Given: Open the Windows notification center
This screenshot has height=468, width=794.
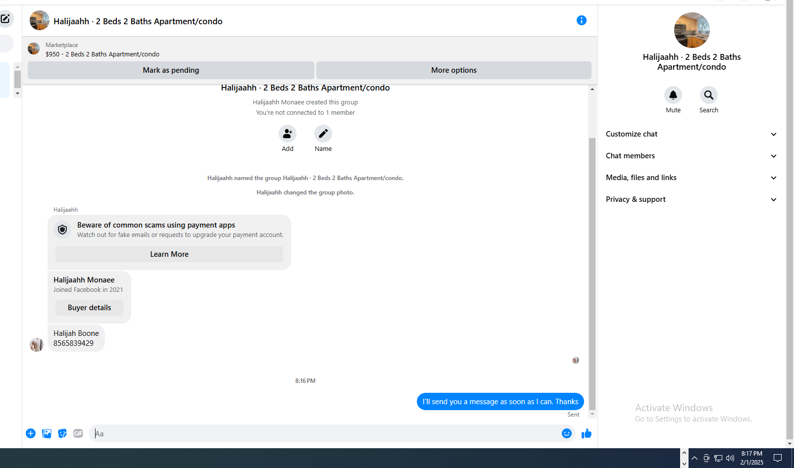Looking at the screenshot, I should pos(778,458).
